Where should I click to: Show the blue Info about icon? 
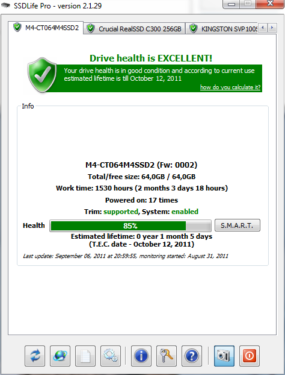(x=141, y=356)
